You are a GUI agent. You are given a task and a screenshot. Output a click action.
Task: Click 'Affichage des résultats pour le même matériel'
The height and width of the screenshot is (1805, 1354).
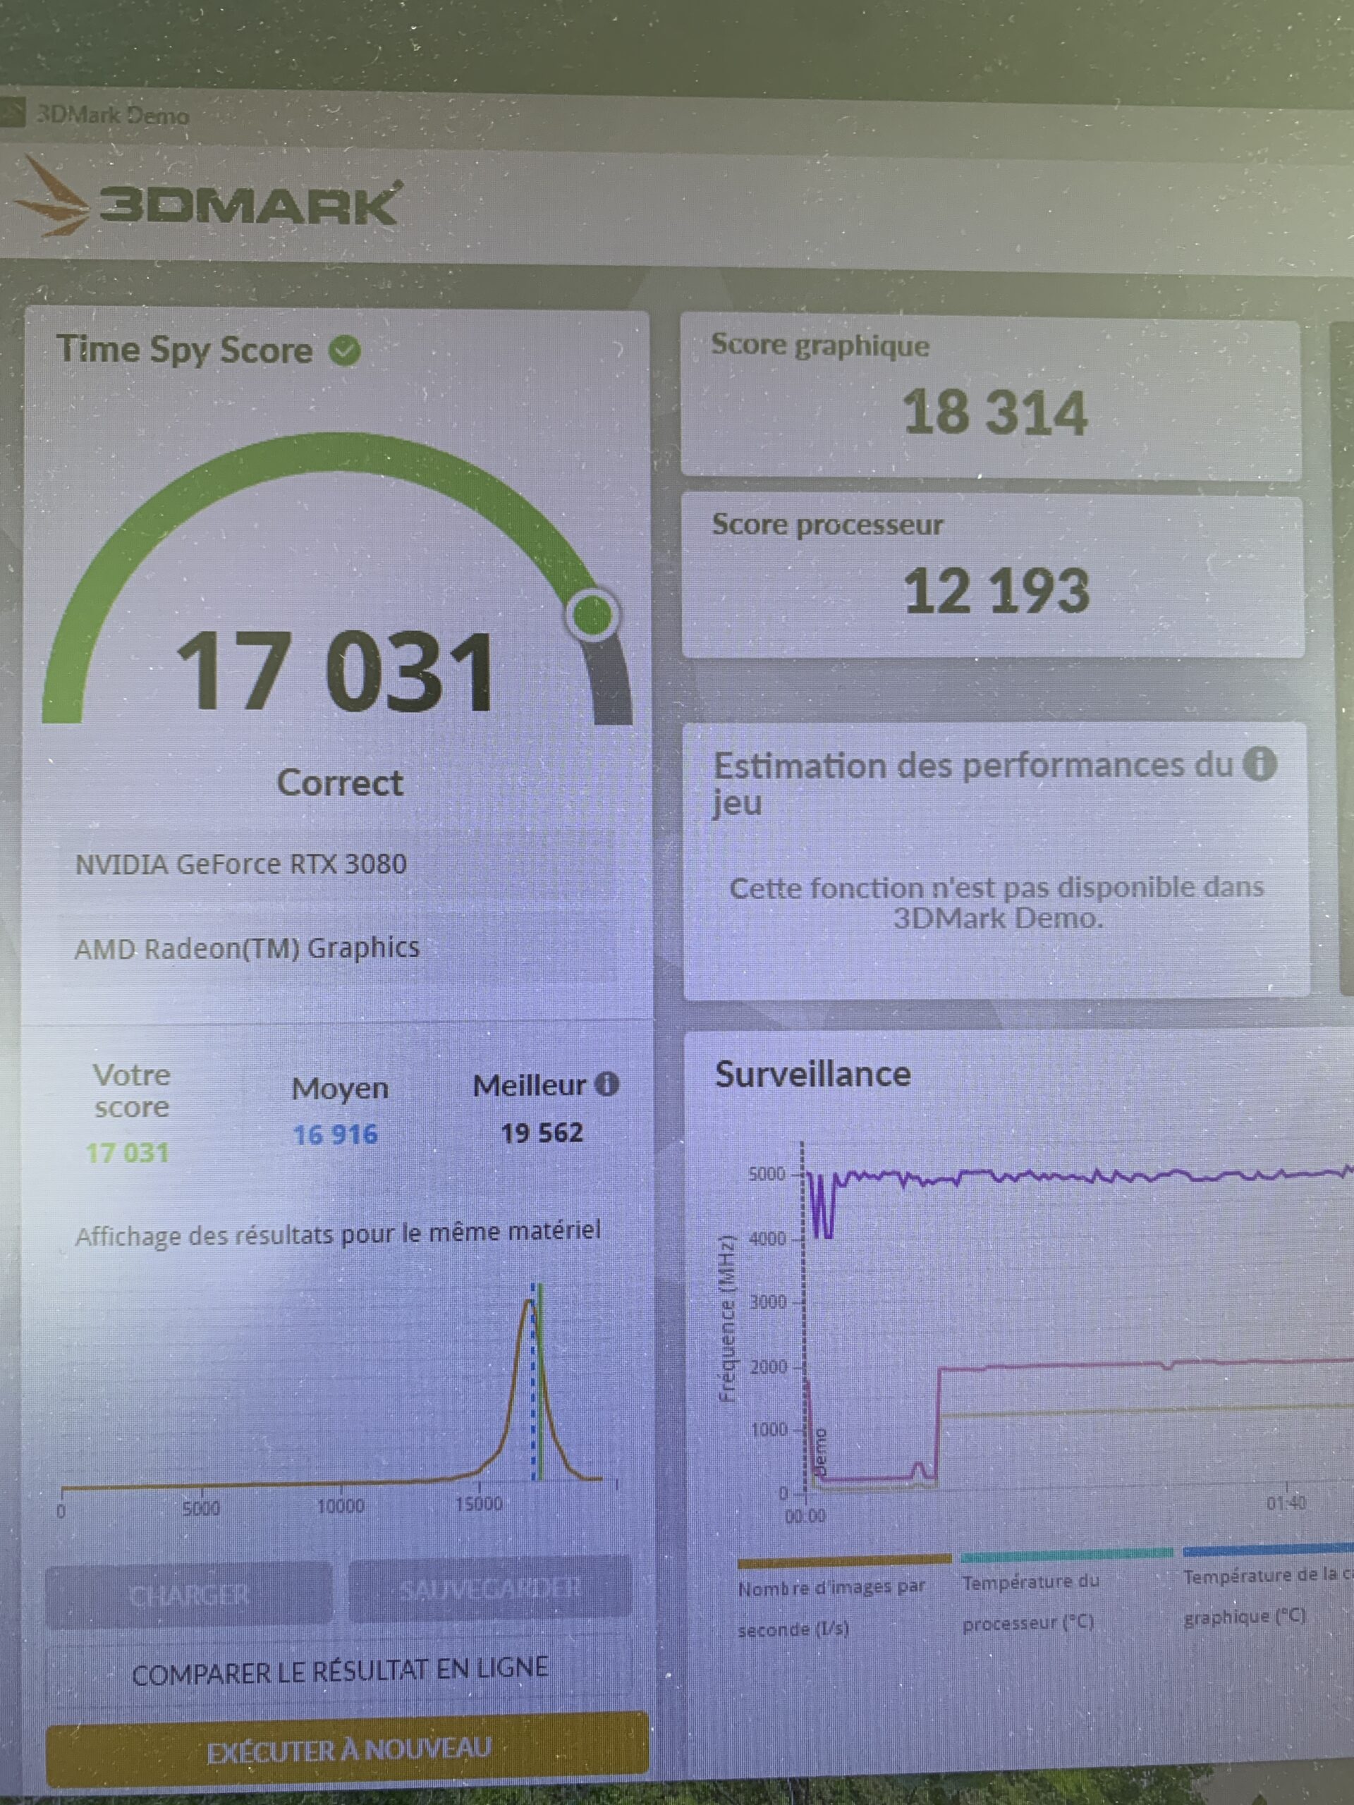(338, 1232)
